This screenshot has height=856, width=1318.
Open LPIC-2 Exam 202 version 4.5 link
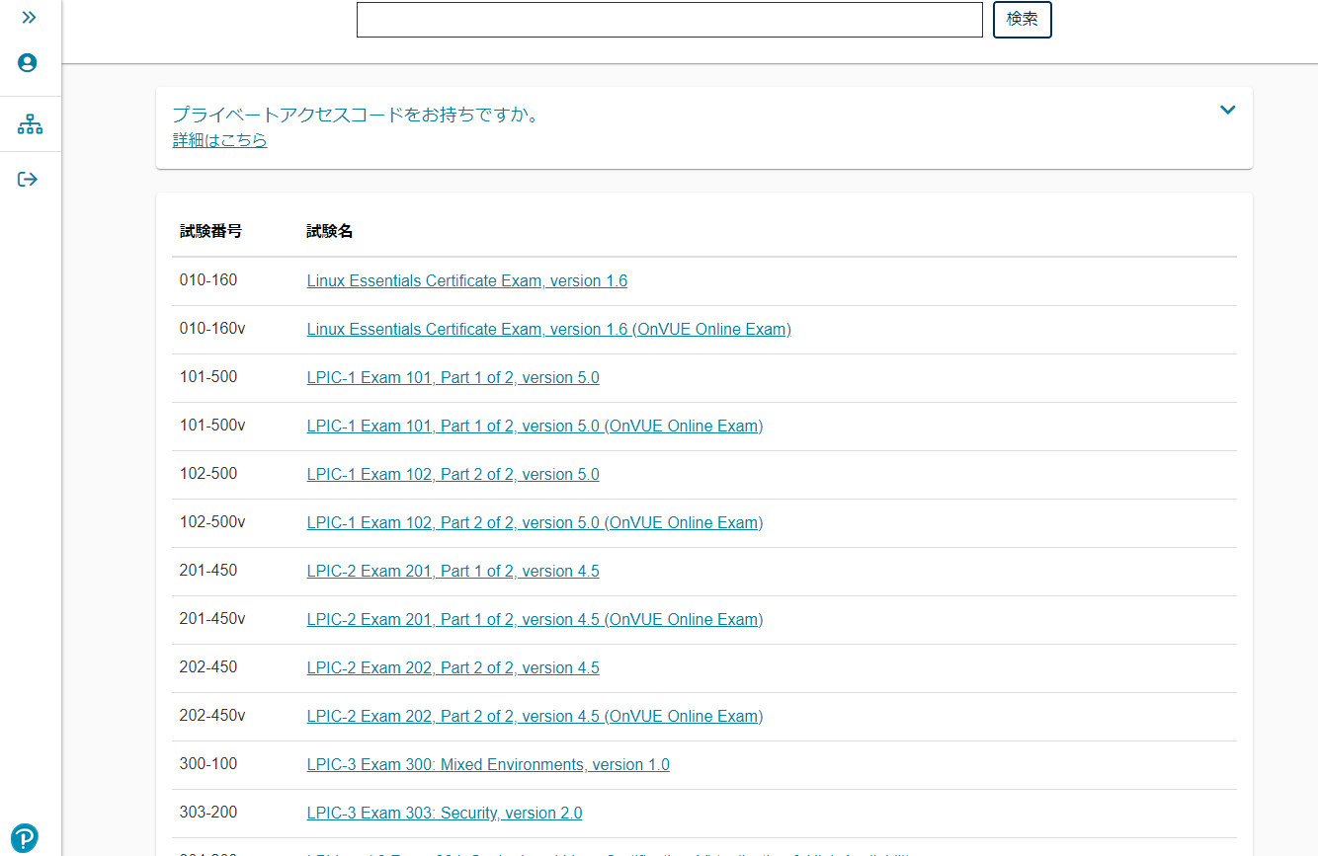coord(453,668)
